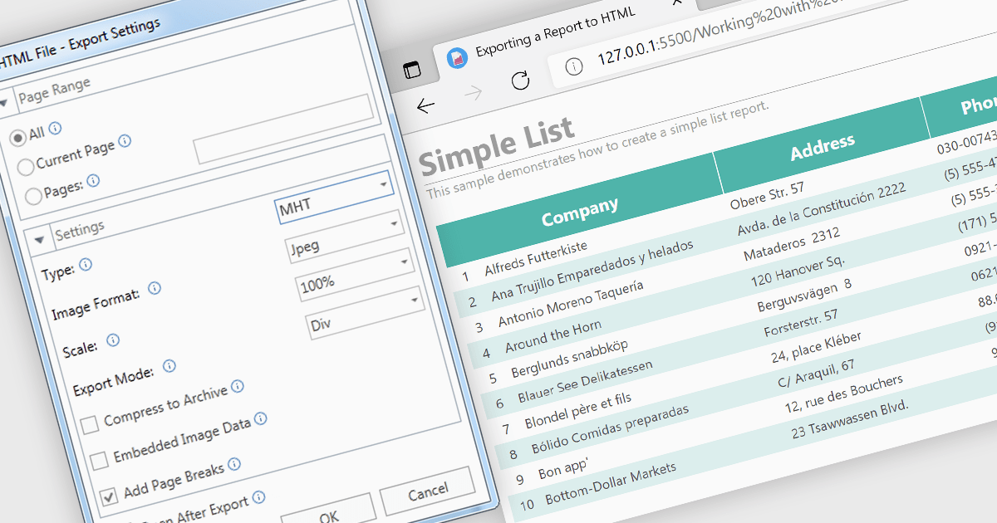Viewport: 997px width, 523px height.
Task: Click the info icon next to Image Format
Action: click(154, 289)
